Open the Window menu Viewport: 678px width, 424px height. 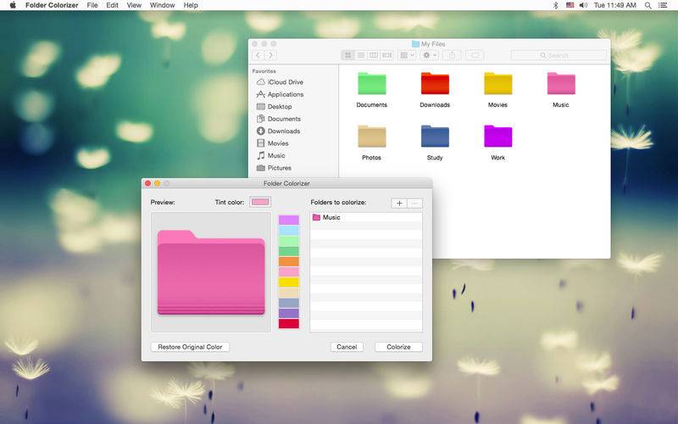click(162, 5)
